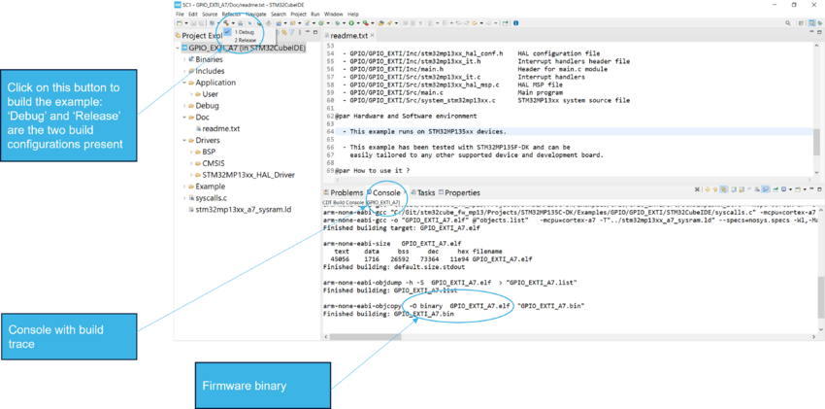Click the green Run button in toolbar

tap(351, 23)
